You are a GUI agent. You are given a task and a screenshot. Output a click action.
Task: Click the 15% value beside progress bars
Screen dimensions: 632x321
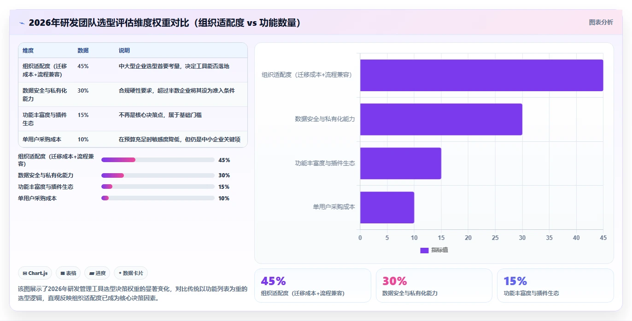point(224,187)
